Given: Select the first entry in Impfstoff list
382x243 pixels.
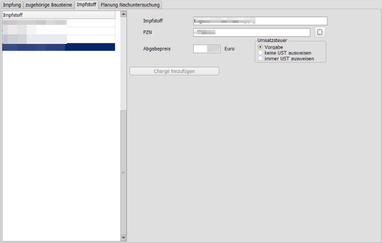Looking at the screenshot, I should click(58, 23).
